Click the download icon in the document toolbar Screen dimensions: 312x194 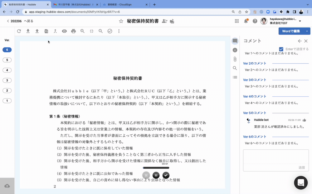[x=28, y=31]
